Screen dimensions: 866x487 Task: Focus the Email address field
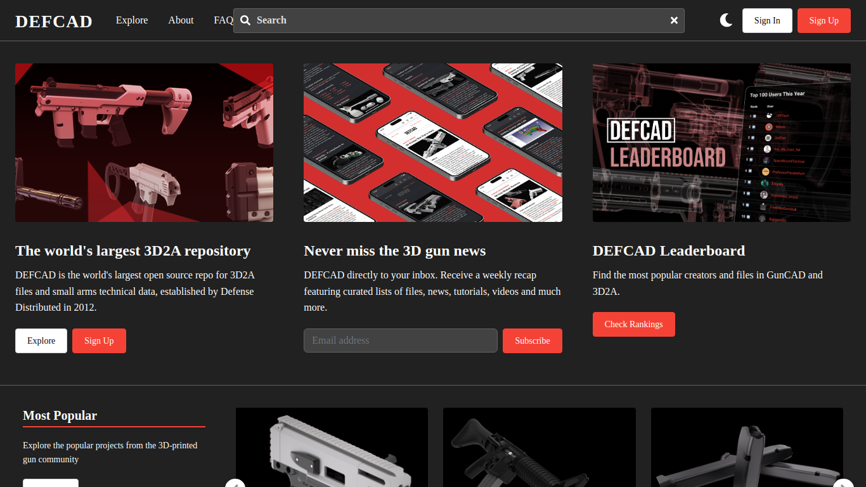[x=401, y=341]
